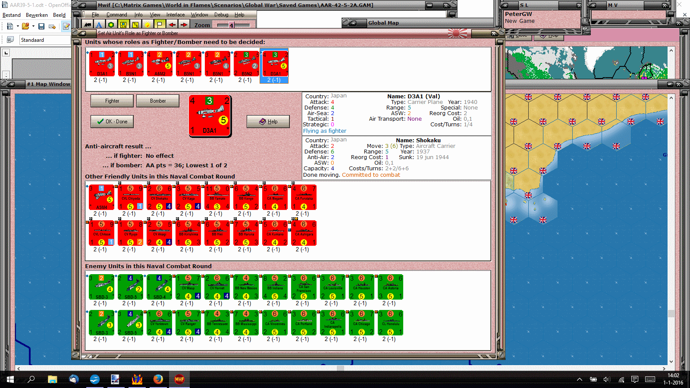Select enemy CV Hornet carrier counter
This screenshot has width=690, height=388.
tap(217, 287)
